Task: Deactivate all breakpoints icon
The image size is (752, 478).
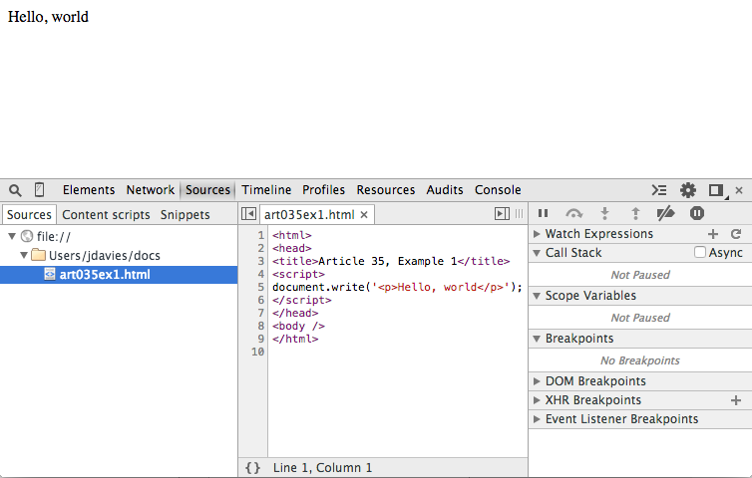Action: [x=665, y=213]
